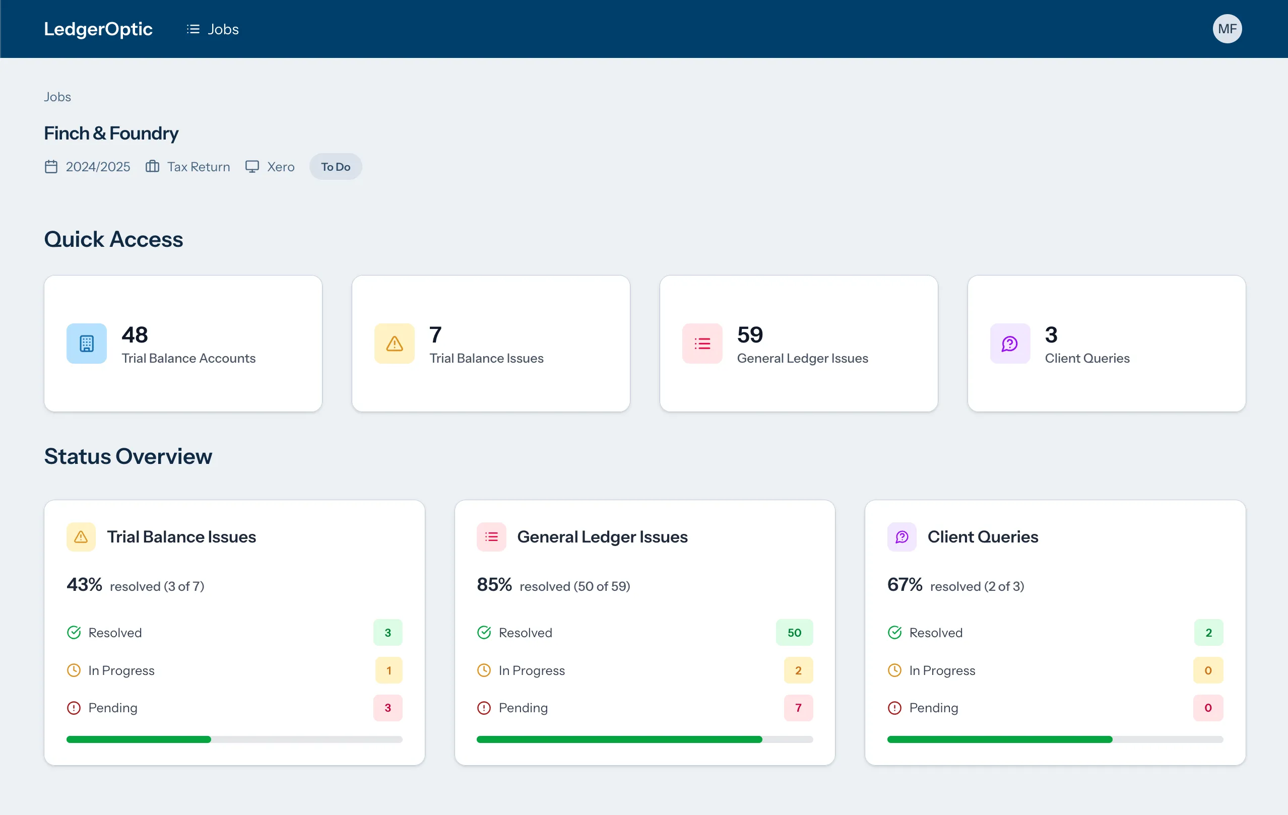
Task: Open the Jobs menu in top navigation
Action: click(x=213, y=29)
